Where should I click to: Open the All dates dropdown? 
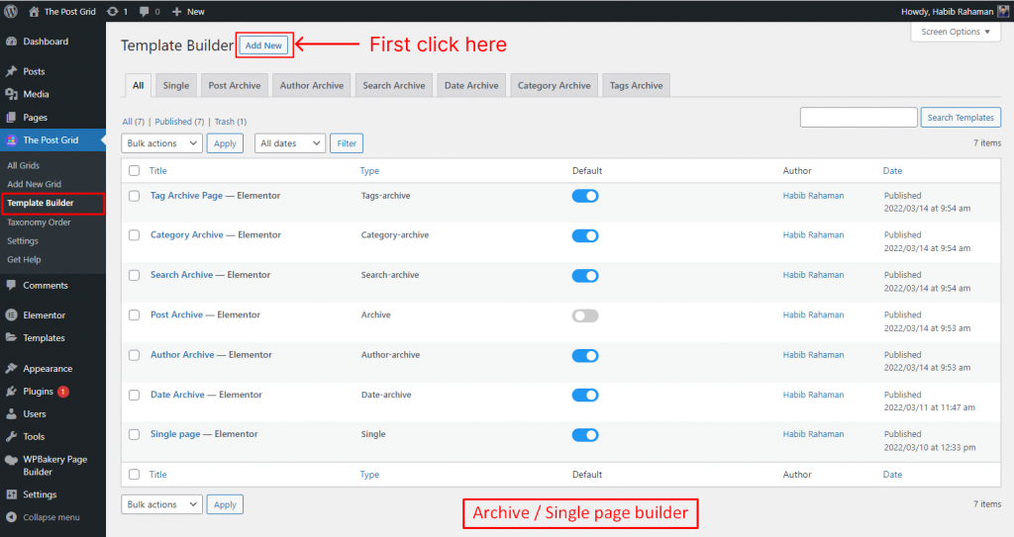click(290, 143)
